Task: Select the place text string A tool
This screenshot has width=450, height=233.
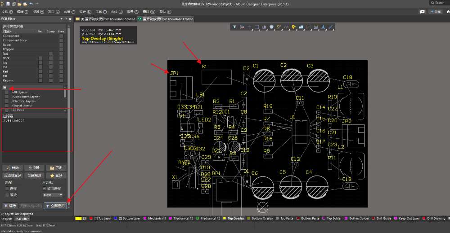Action: click(x=323, y=27)
